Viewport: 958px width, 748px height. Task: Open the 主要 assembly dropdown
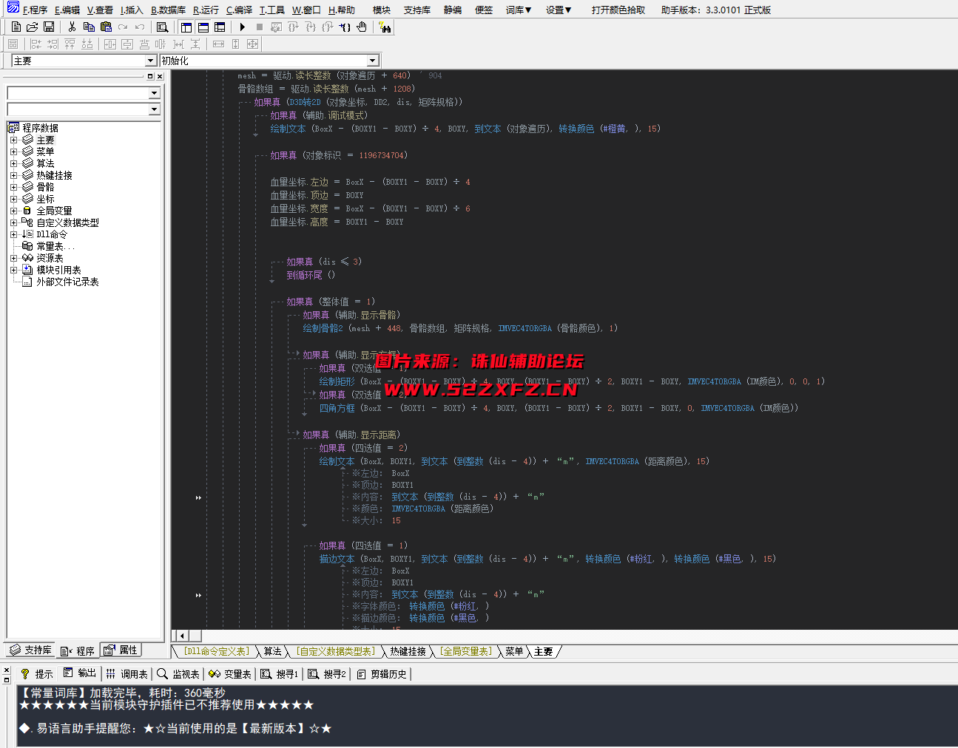[151, 61]
